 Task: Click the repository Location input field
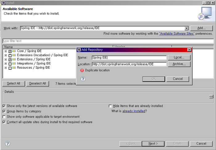click(x=129, y=64)
